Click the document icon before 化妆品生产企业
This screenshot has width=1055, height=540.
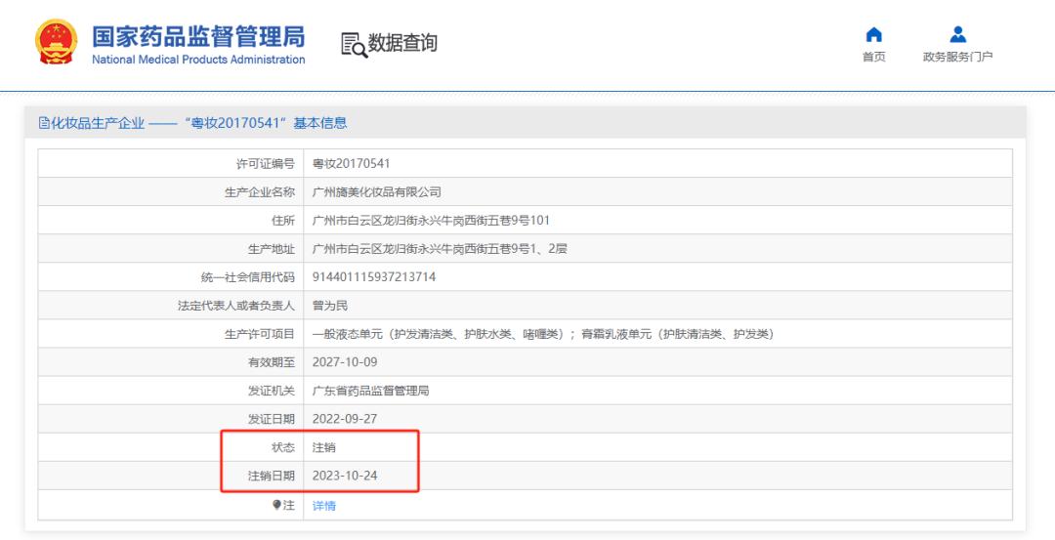click(x=44, y=123)
